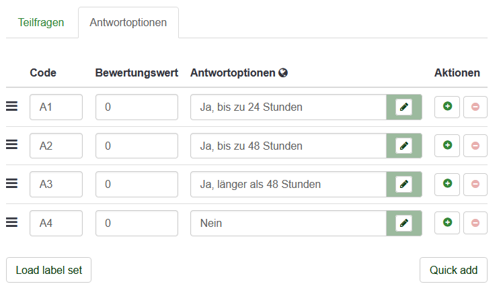
Task: Delete answer option A2 with minus icon
Action: click(475, 146)
